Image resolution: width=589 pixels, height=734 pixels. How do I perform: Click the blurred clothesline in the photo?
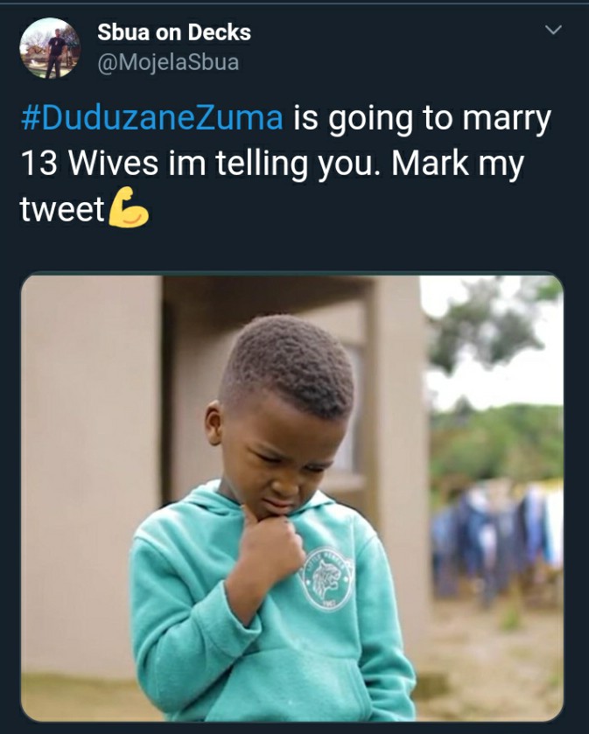click(496, 534)
